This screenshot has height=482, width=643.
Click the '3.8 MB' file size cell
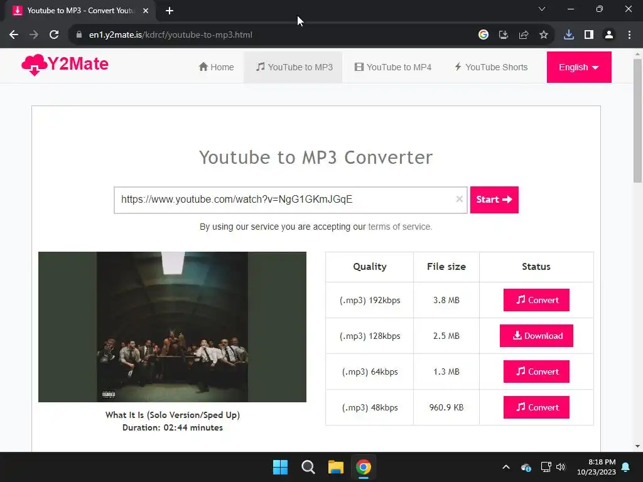[x=446, y=300]
